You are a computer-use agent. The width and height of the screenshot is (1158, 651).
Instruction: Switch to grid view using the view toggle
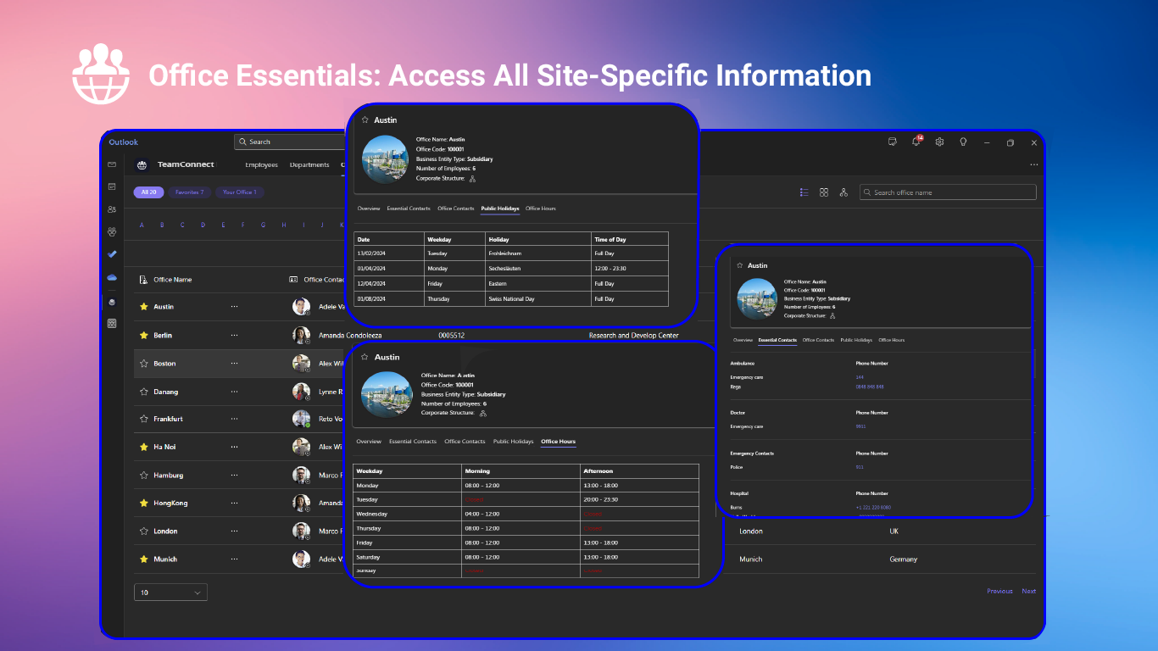click(823, 192)
